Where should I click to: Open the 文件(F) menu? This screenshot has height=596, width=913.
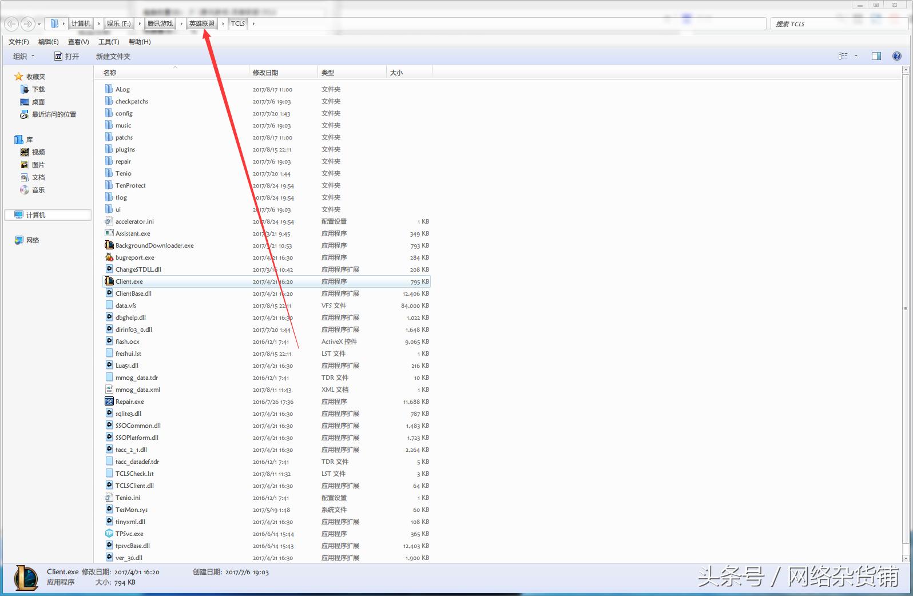tap(18, 42)
